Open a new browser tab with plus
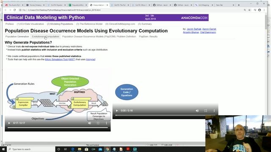This screenshot has height=152, width=271. coord(239,5)
